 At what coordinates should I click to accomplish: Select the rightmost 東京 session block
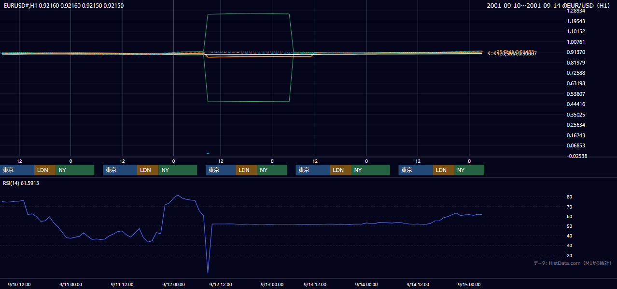(x=416, y=170)
